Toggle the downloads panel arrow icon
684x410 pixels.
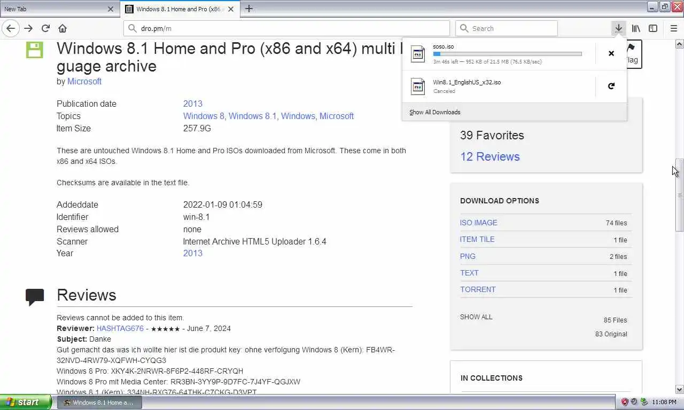click(618, 28)
